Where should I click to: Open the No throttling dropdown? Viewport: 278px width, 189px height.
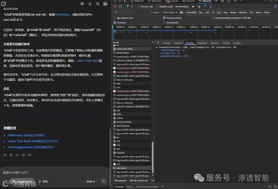pyautogui.click(x=185, y=6)
